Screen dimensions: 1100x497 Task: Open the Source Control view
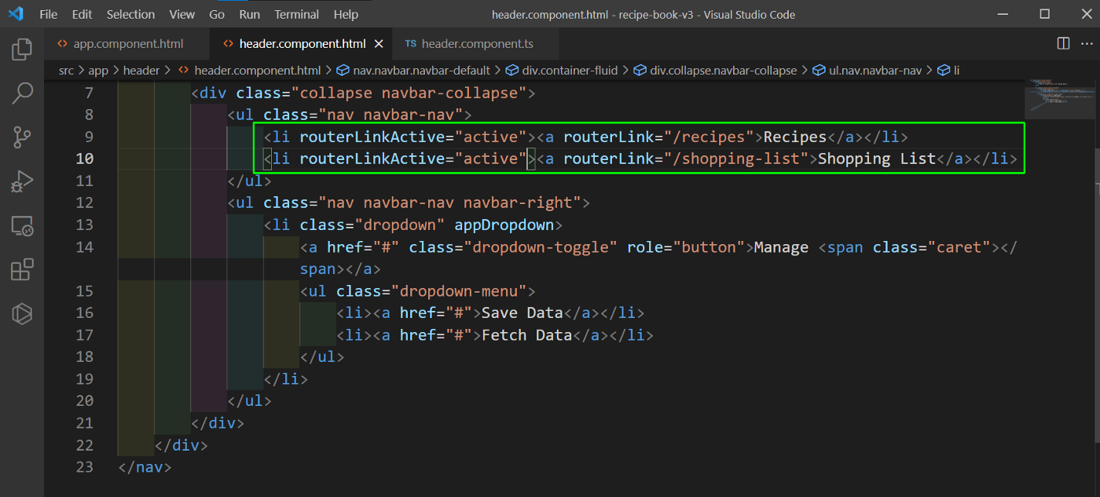[22, 138]
